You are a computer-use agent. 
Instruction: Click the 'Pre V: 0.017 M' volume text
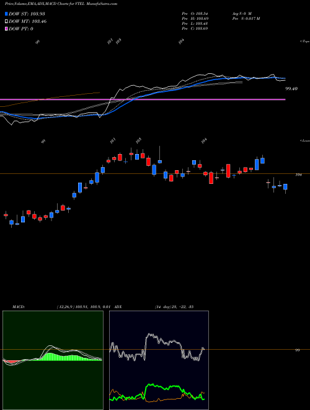pyautogui.click(x=246, y=19)
